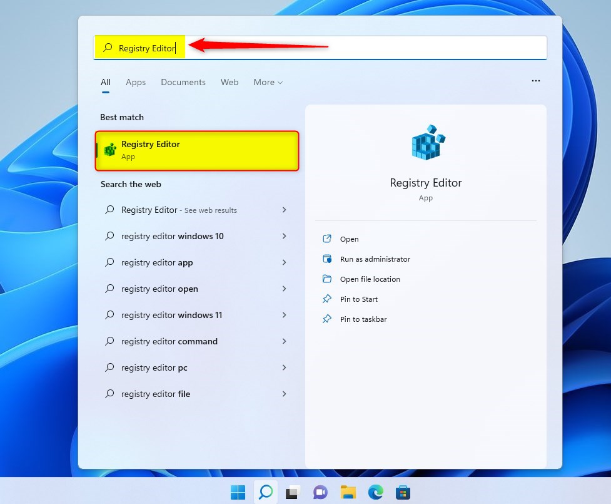The width and height of the screenshot is (611, 504).
Task: Expand chevron for 'registry editor file'
Action: [284, 394]
